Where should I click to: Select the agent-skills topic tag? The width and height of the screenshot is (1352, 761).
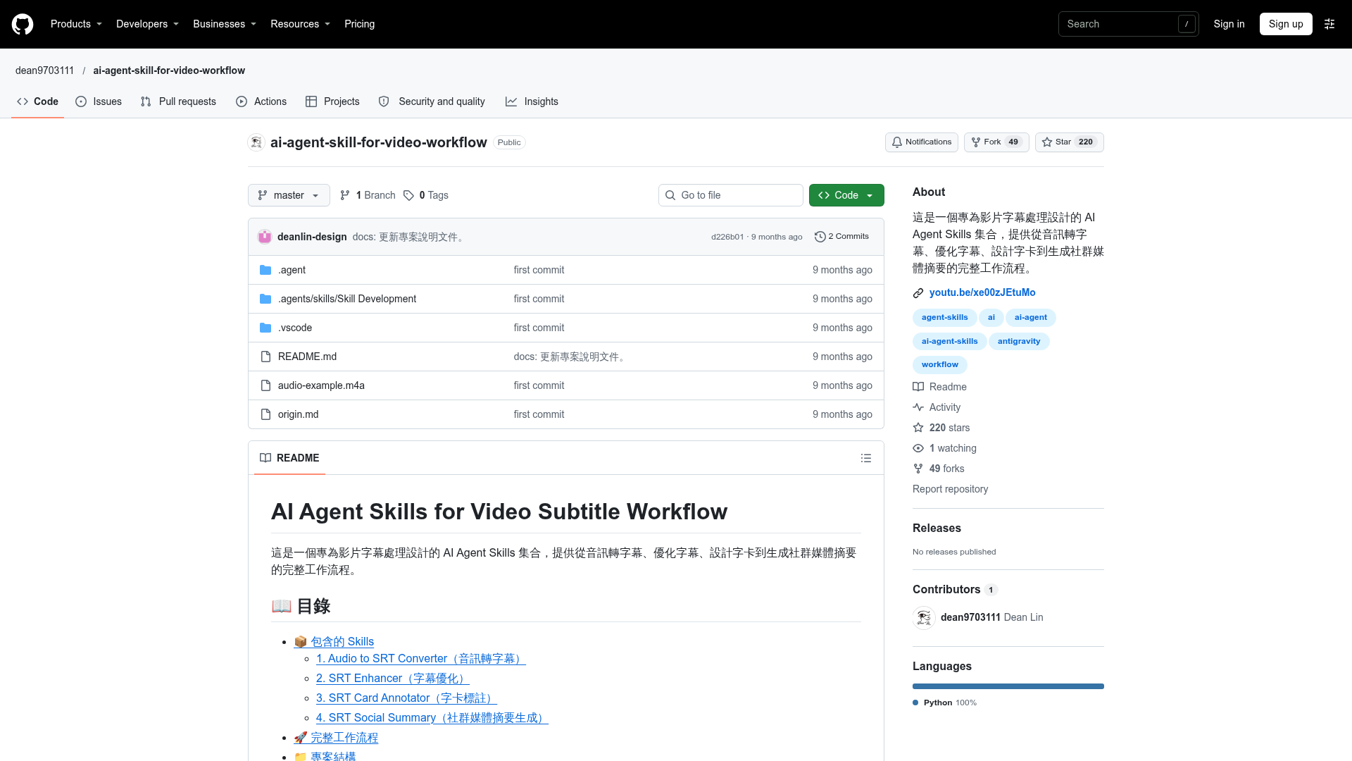click(x=944, y=318)
